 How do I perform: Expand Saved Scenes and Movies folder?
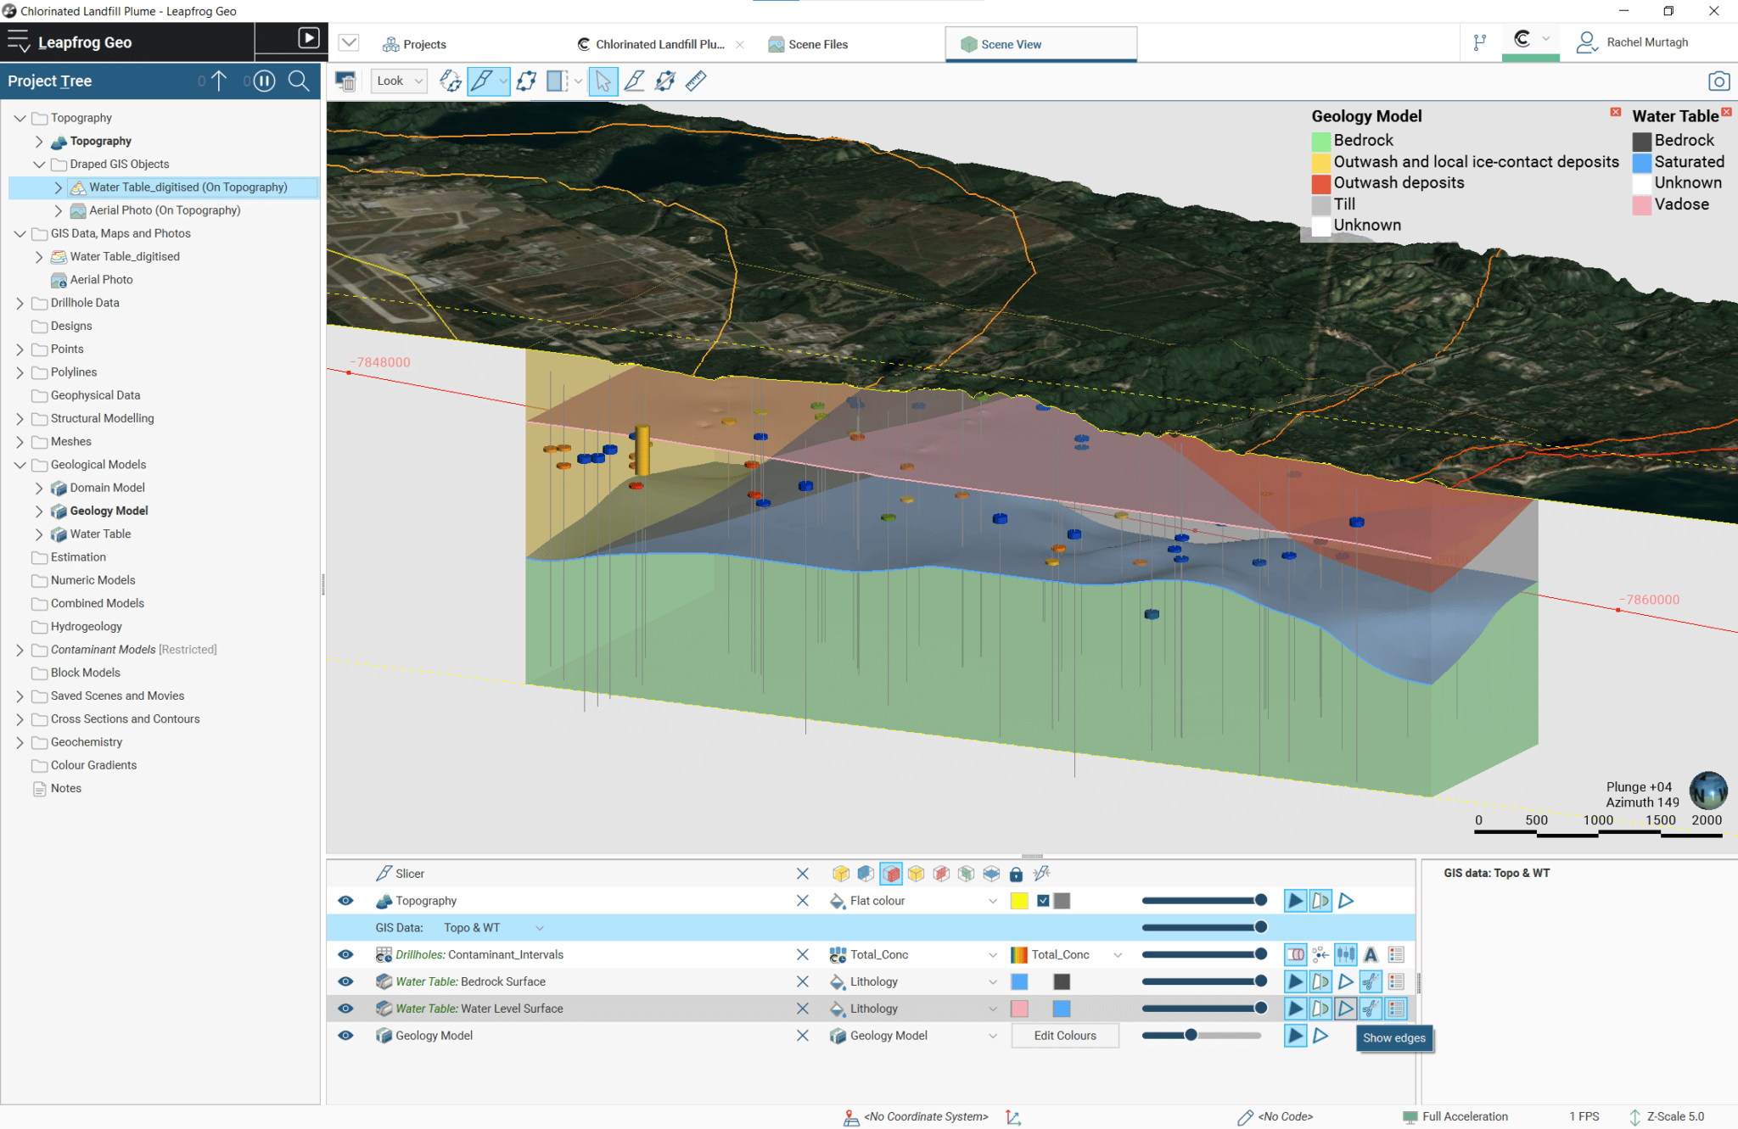coord(20,696)
